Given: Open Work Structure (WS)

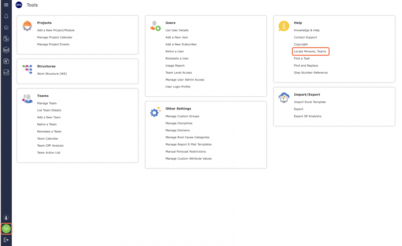Looking at the screenshot, I should (52, 74).
